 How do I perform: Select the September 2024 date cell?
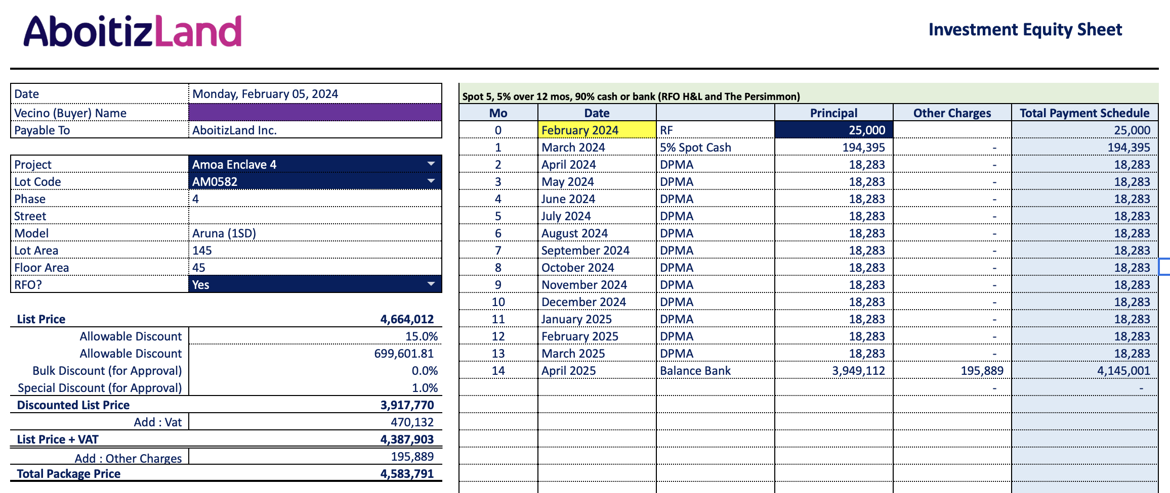597,250
